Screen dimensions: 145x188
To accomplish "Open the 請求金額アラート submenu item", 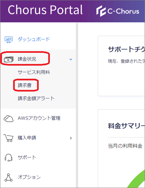I will pos(36,98).
